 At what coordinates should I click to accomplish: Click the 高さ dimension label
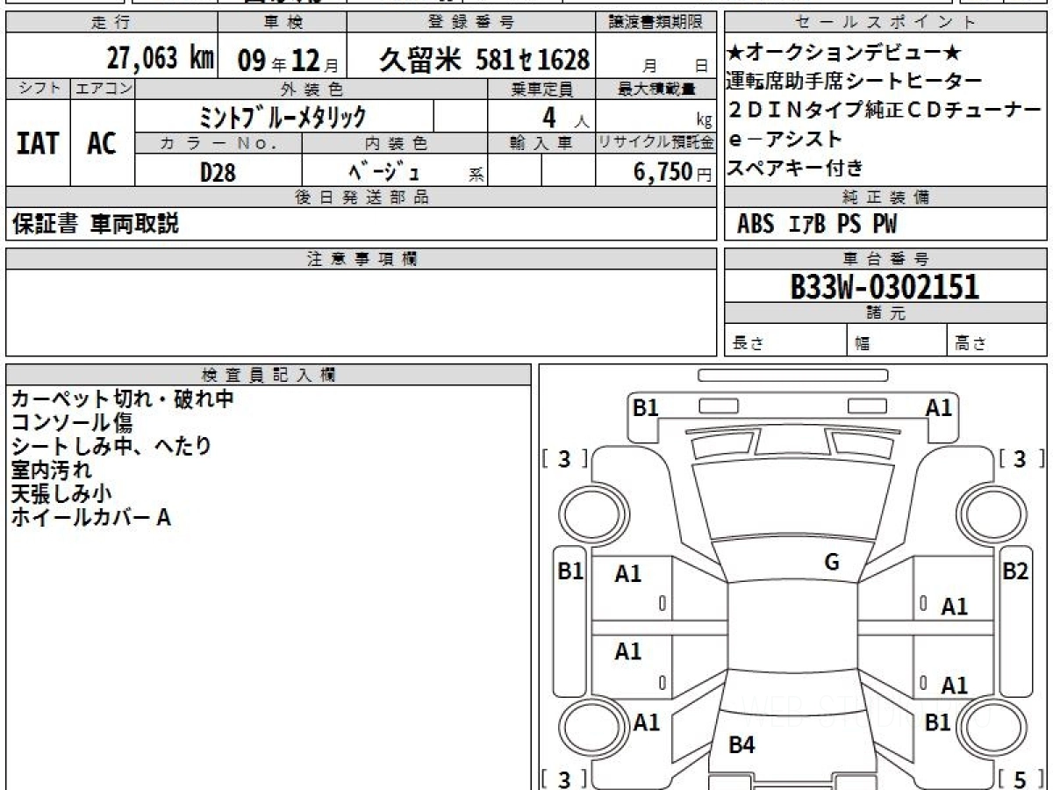(x=971, y=344)
